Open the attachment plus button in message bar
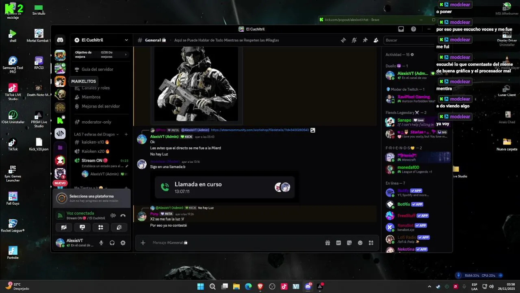The image size is (520, 293). pyautogui.click(x=143, y=243)
